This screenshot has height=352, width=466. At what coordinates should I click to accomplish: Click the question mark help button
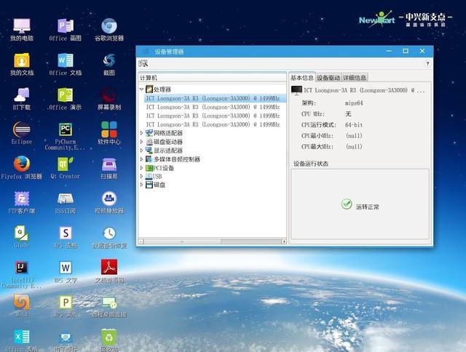point(427,63)
